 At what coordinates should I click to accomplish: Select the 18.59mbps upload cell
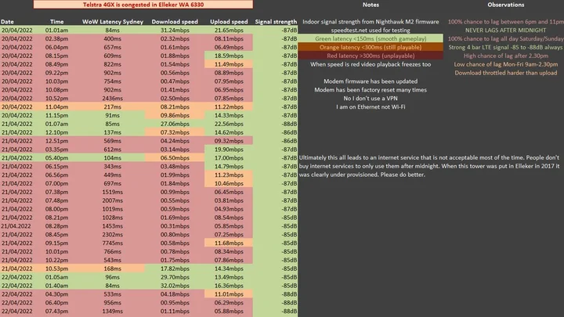click(x=229, y=56)
